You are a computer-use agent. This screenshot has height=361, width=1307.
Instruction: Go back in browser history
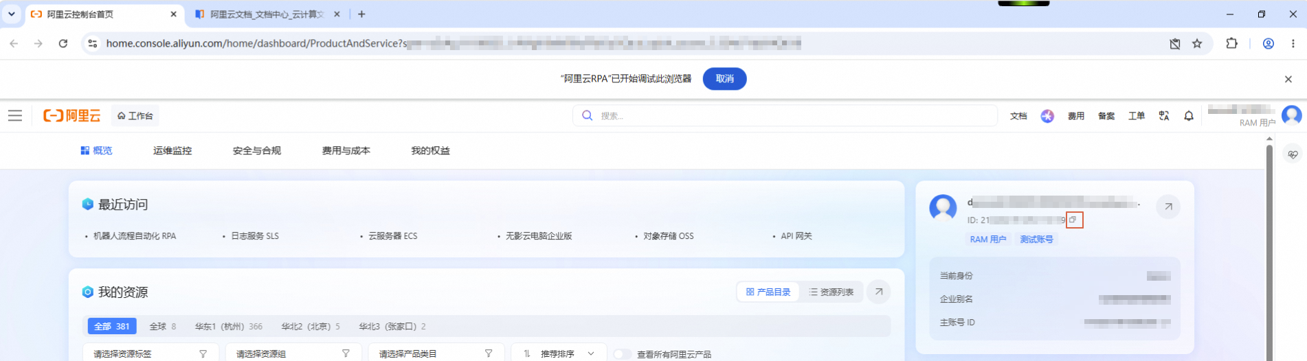pyautogui.click(x=14, y=43)
